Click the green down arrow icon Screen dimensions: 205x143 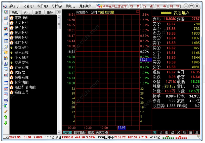(6, 123)
